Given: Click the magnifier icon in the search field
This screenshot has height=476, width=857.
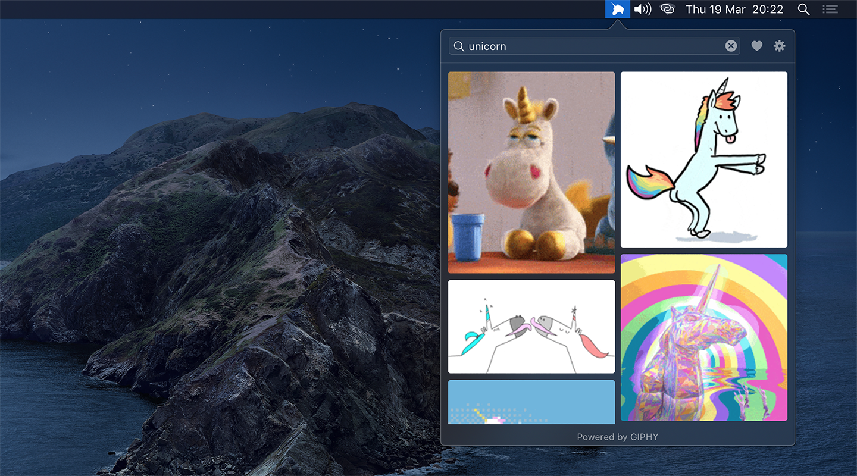Looking at the screenshot, I should click(x=459, y=46).
